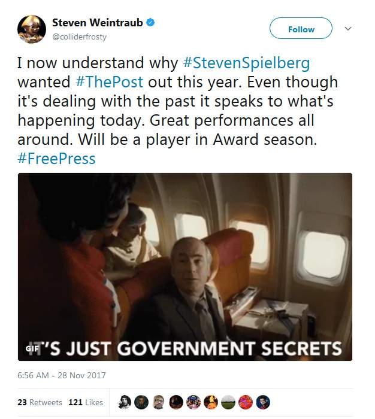Image resolution: width=375 pixels, height=419 pixels.
Task: Open the #StevenSpielberg hashtag
Action: coord(246,63)
